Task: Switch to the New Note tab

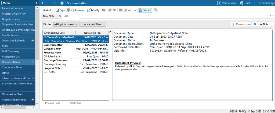Action: (x=49, y=16)
